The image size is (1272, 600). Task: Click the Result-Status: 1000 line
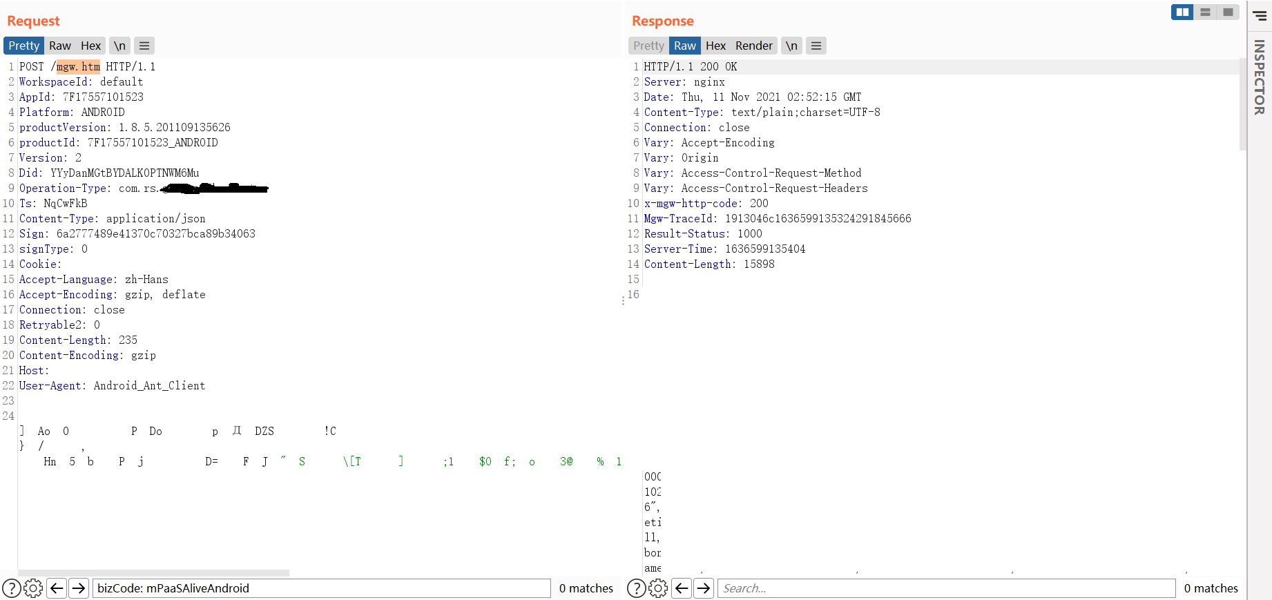pyautogui.click(x=703, y=233)
